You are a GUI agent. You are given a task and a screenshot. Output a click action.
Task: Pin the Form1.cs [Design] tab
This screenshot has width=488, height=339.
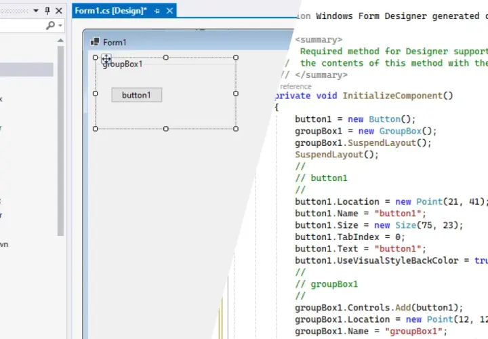coord(157,12)
